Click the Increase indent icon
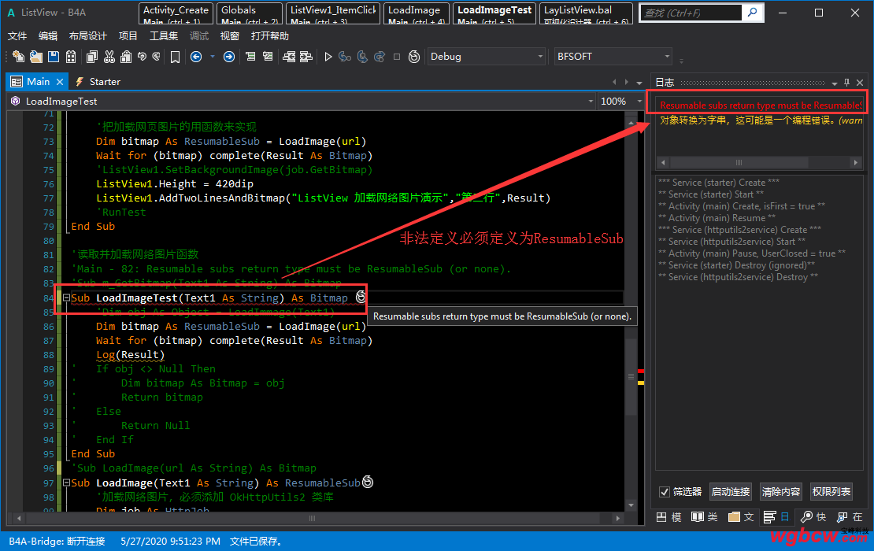Screen dimensions: 874x551 click(x=306, y=56)
